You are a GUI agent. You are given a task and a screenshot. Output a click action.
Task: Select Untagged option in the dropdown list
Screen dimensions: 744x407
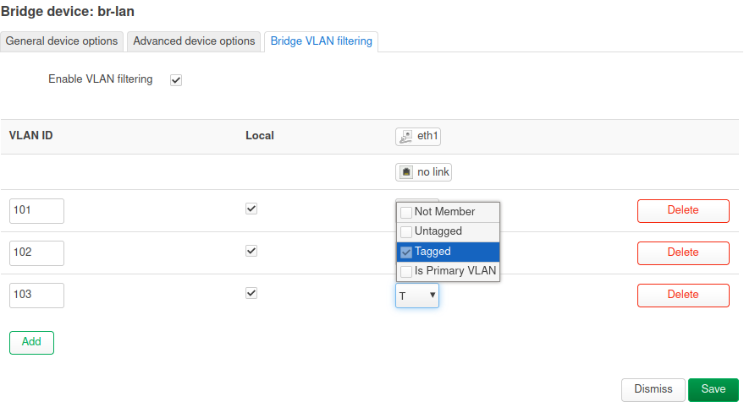[x=447, y=231]
